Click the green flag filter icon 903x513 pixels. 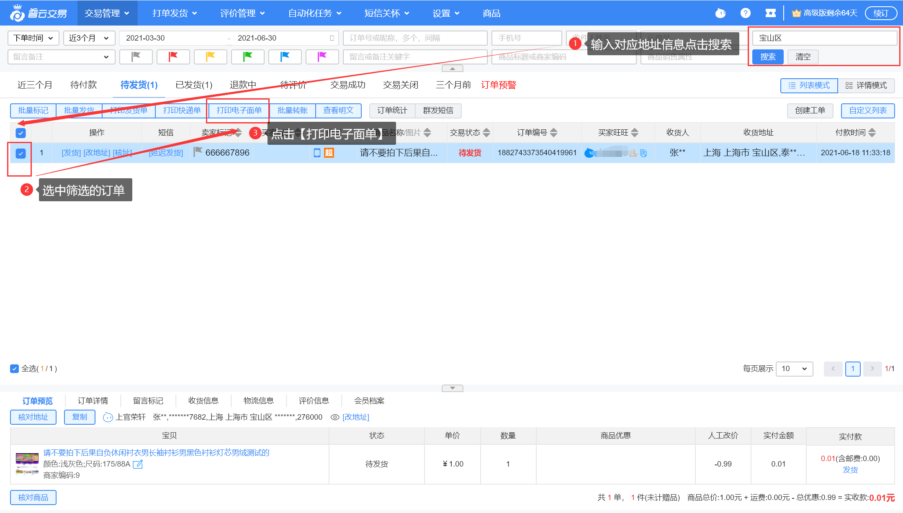247,56
